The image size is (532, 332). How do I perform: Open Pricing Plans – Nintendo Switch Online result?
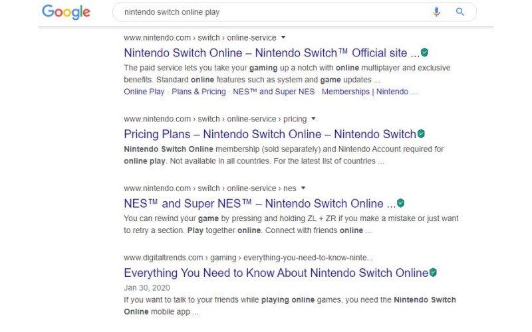(270, 134)
